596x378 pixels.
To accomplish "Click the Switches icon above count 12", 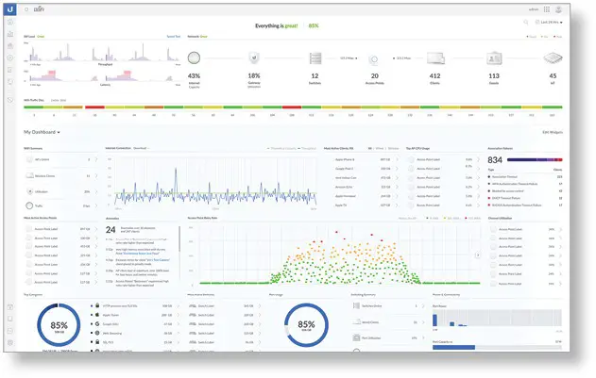I will 315,58.
